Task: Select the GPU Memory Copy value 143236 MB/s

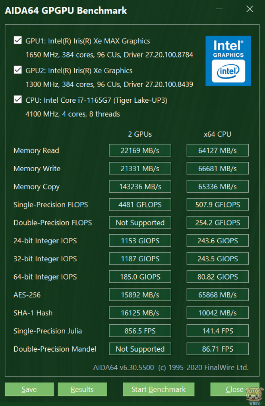Action: [140, 186]
